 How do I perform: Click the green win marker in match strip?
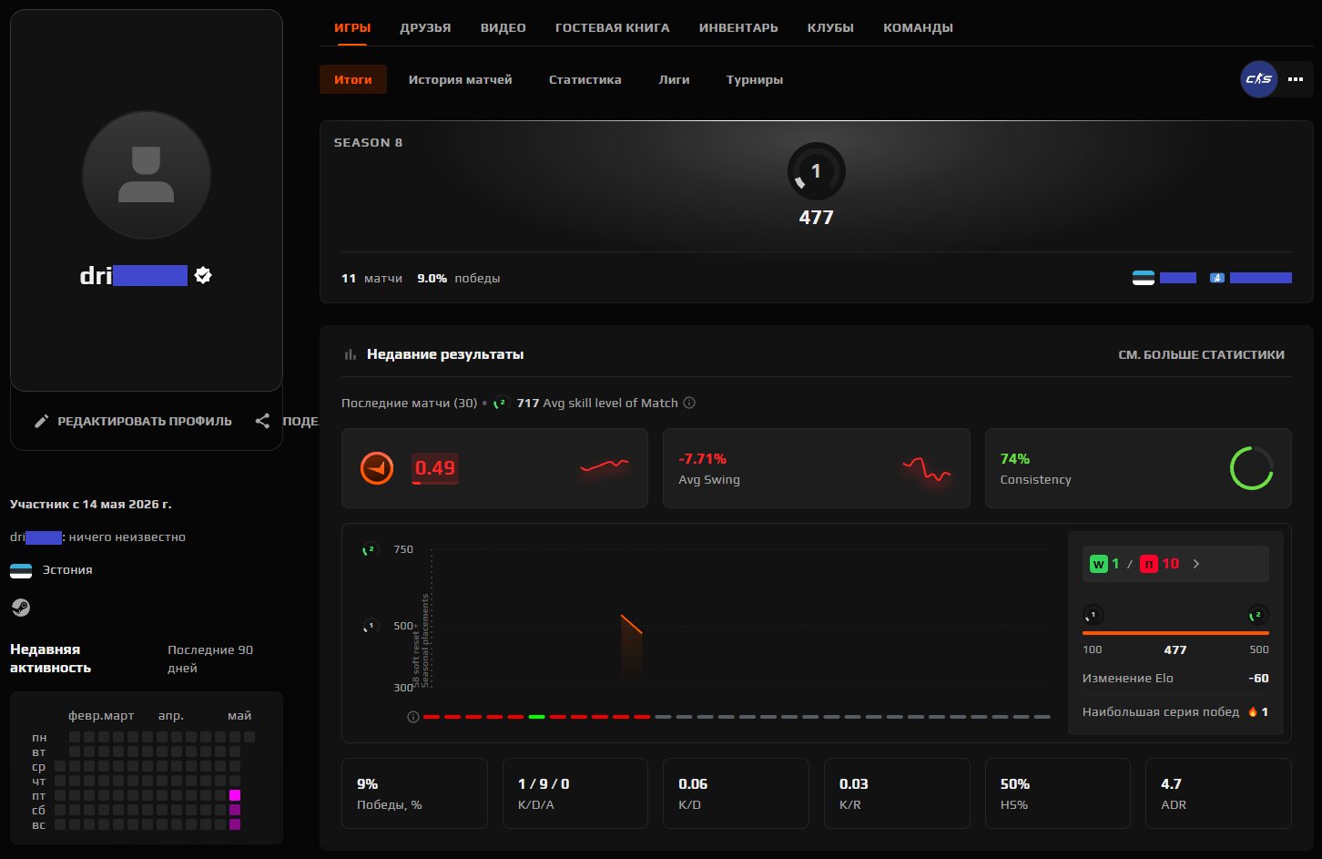point(536,717)
